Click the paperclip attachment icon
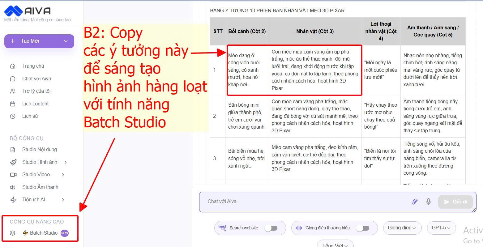This screenshot has width=483, height=247. [x=415, y=202]
